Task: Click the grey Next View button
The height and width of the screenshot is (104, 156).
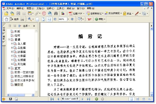Action: tap(102, 99)
